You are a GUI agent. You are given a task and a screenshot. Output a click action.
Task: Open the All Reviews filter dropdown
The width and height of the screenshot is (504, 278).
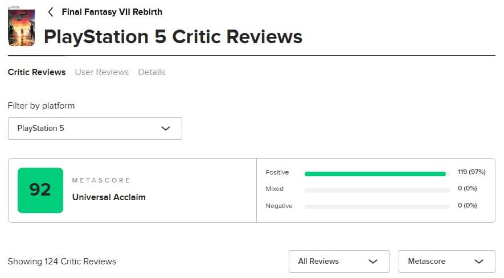338,262
